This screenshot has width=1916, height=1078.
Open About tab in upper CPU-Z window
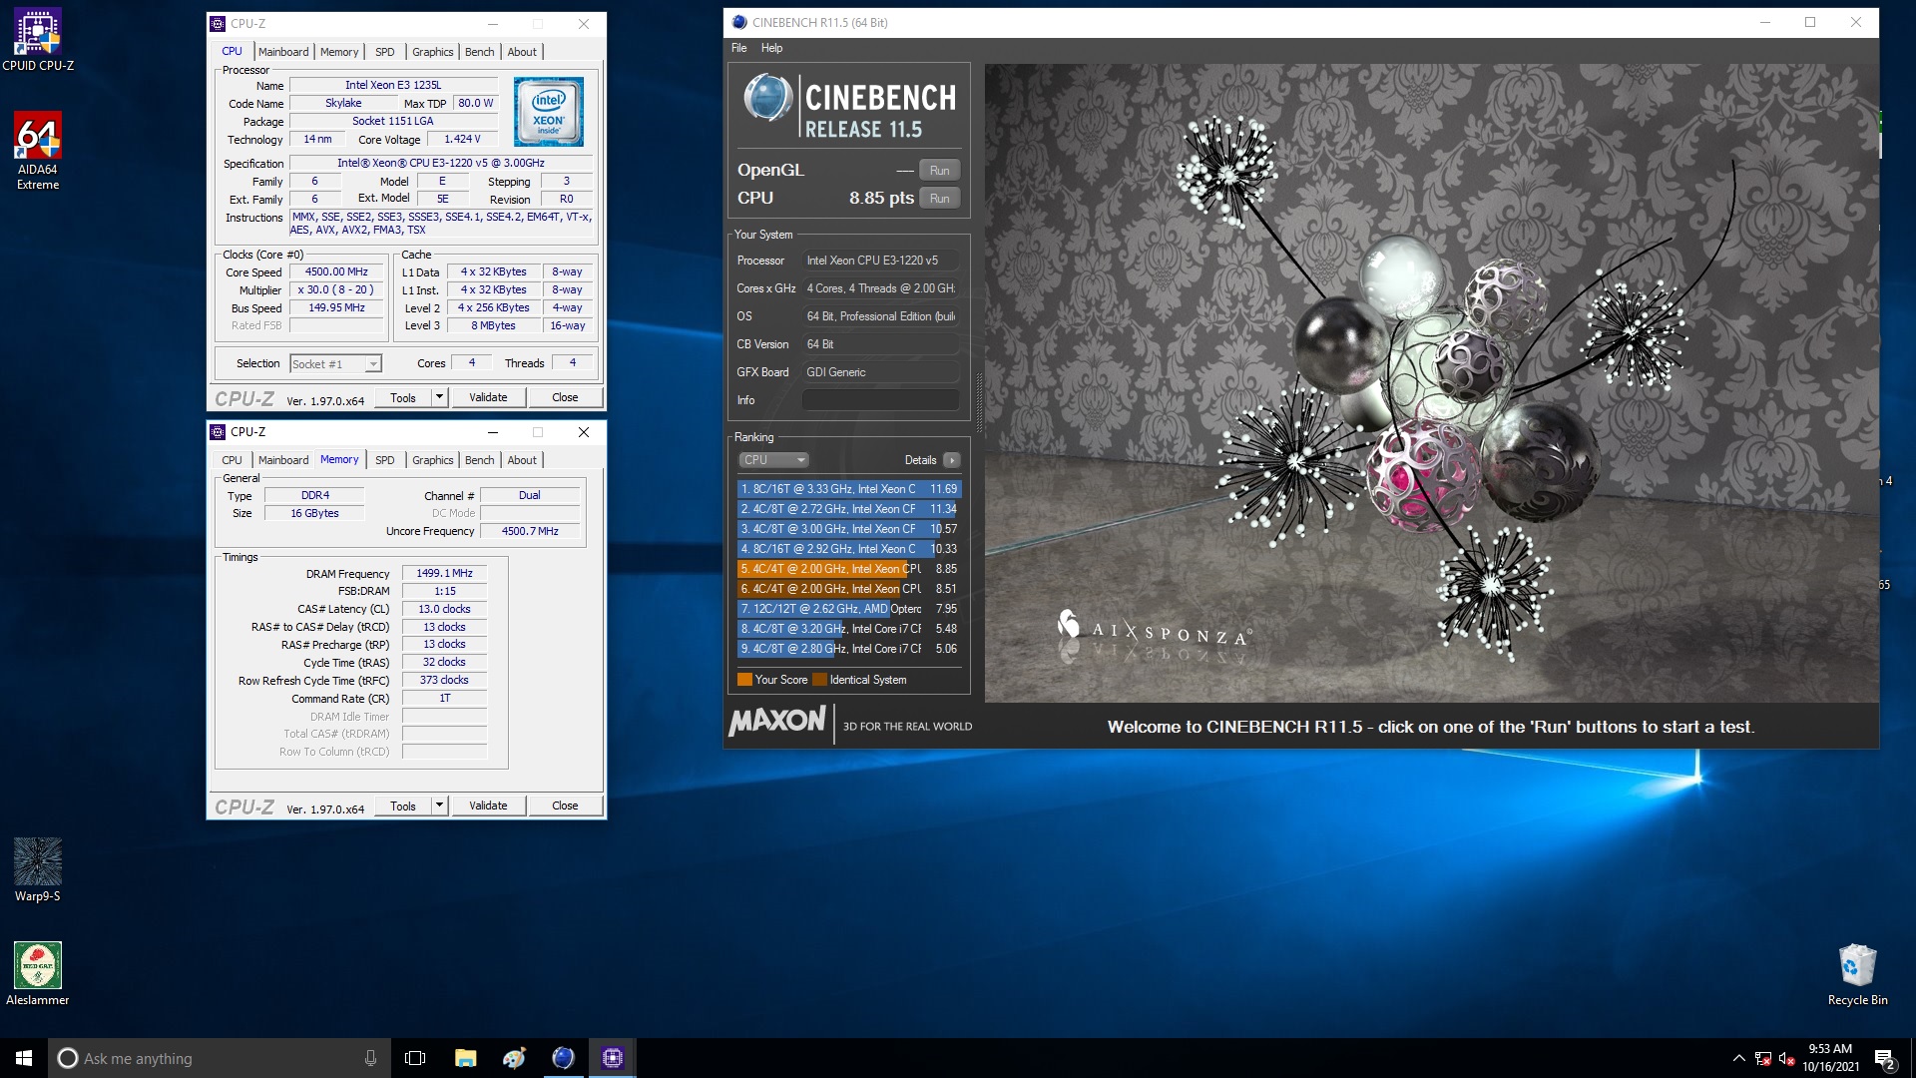point(522,52)
